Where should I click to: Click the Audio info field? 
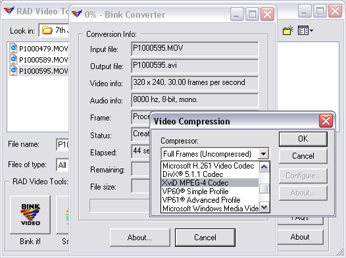(x=195, y=100)
